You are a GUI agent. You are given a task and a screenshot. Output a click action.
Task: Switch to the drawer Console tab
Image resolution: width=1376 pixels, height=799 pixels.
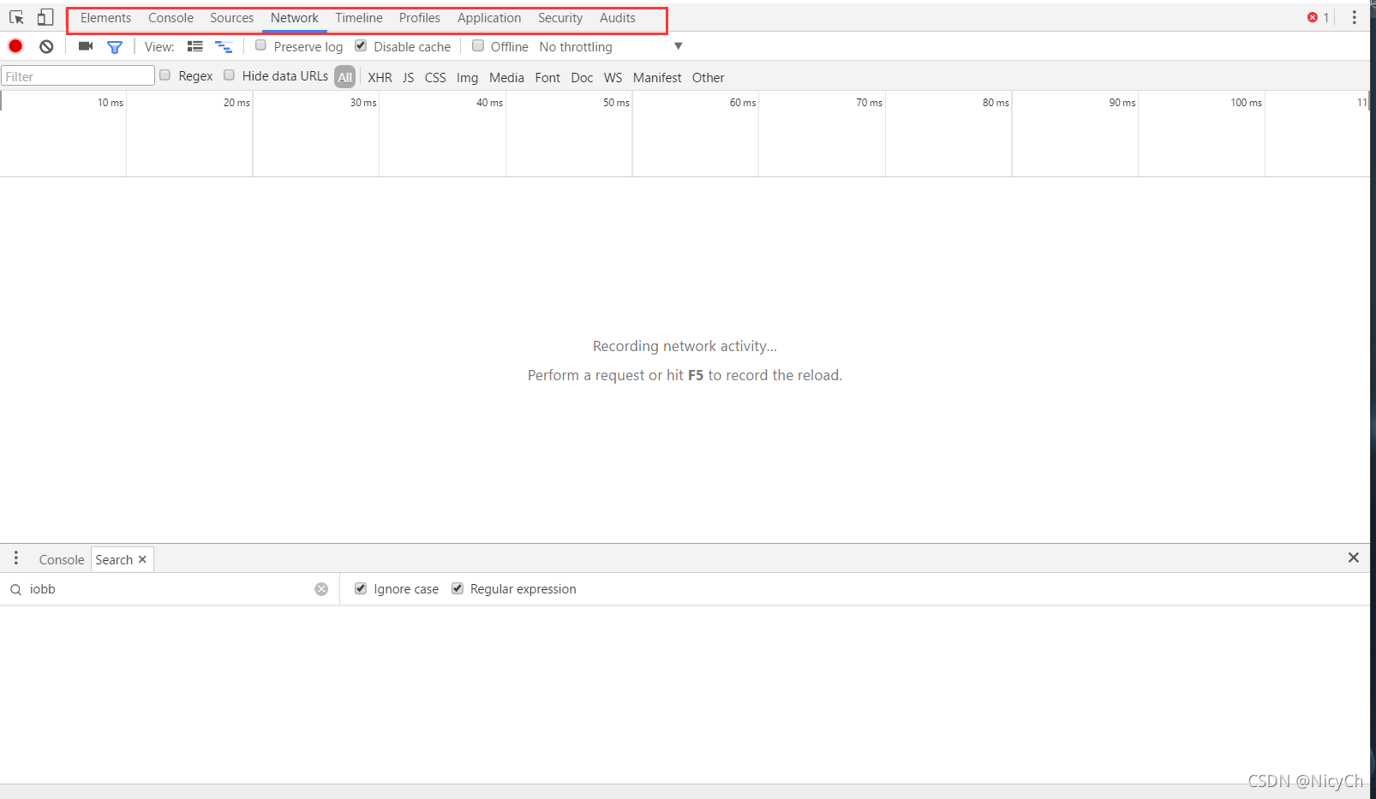point(62,560)
